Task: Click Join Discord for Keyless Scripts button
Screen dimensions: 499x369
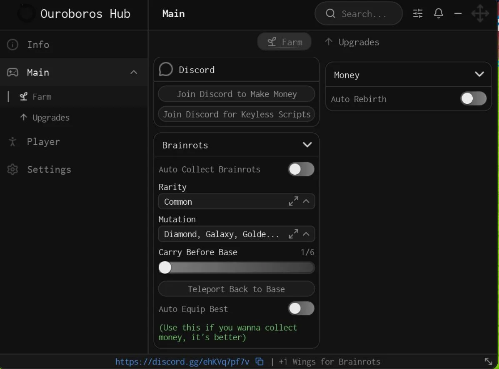Action: [237, 114]
